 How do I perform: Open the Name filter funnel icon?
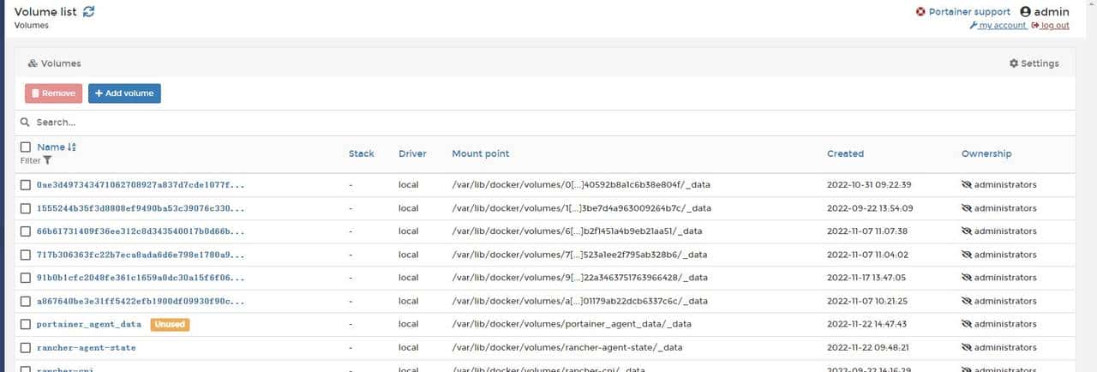point(48,160)
